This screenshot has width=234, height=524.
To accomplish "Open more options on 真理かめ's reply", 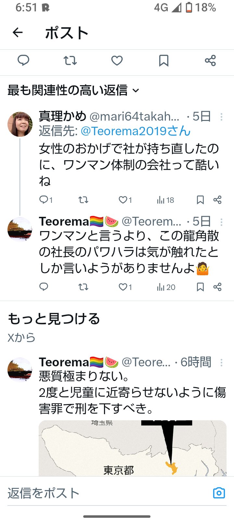I will click(221, 117).
